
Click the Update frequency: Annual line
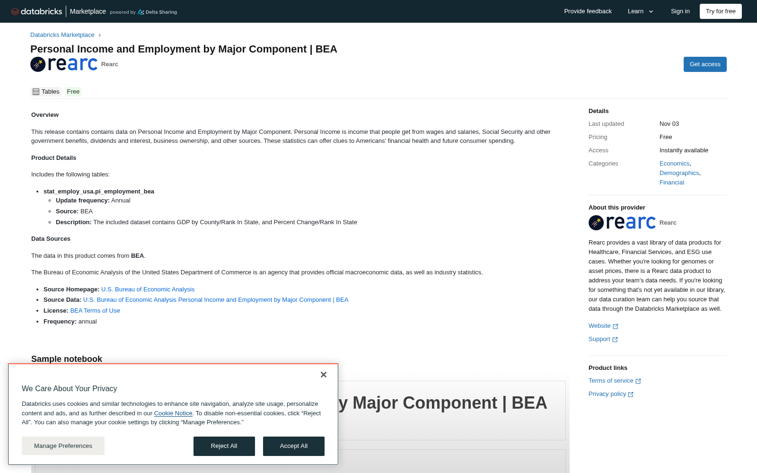click(93, 201)
